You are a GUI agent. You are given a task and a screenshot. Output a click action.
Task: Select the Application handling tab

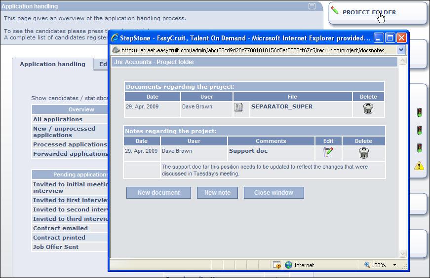[53, 64]
